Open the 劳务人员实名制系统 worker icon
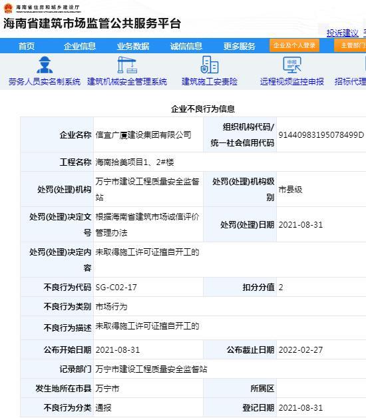Screen dimensions: 366x418 tap(45, 65)
